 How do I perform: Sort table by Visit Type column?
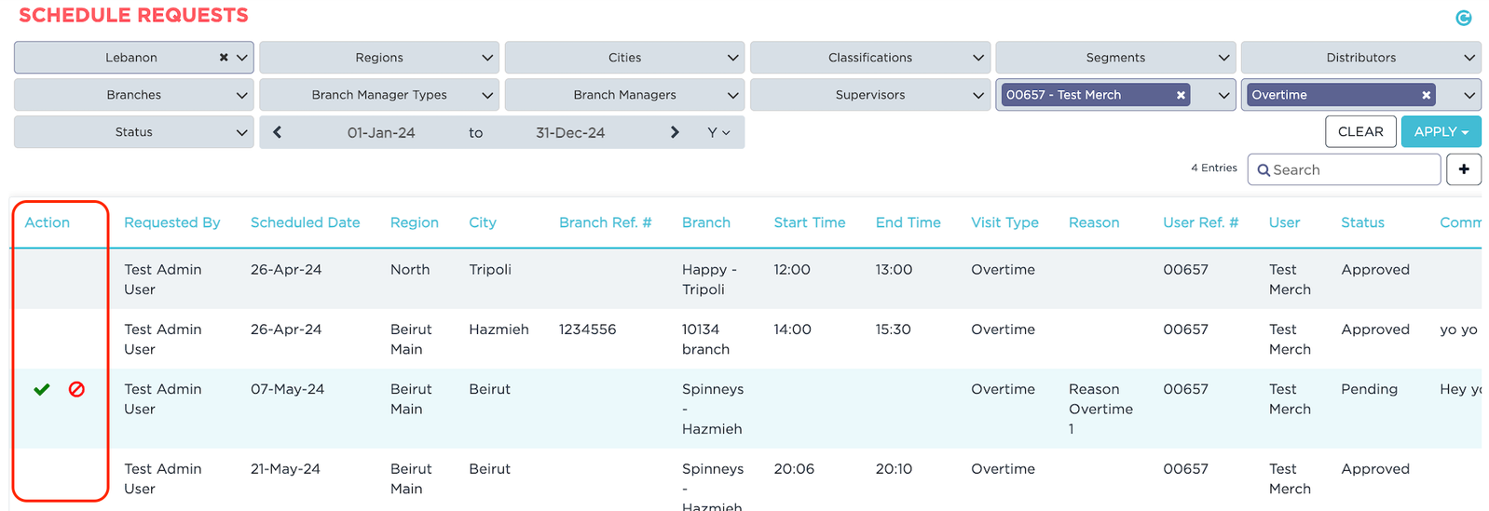tap(1004, 222)
